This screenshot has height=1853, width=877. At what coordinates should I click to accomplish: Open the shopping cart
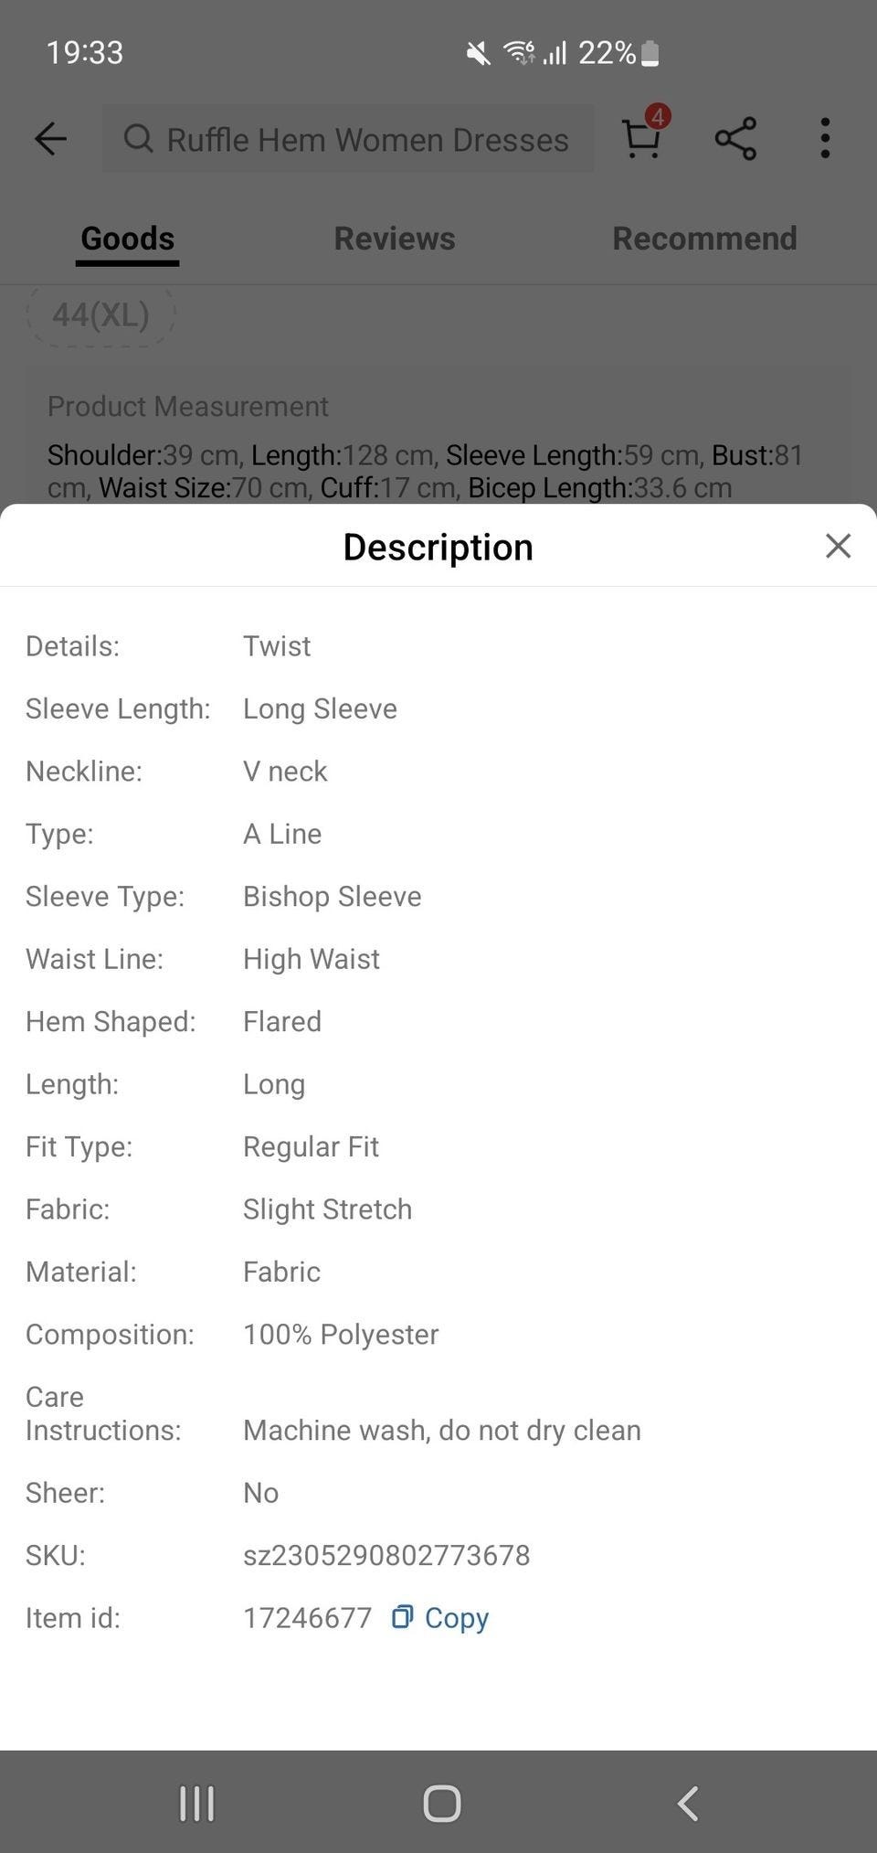pyautogui.click(x=641, y=140)
